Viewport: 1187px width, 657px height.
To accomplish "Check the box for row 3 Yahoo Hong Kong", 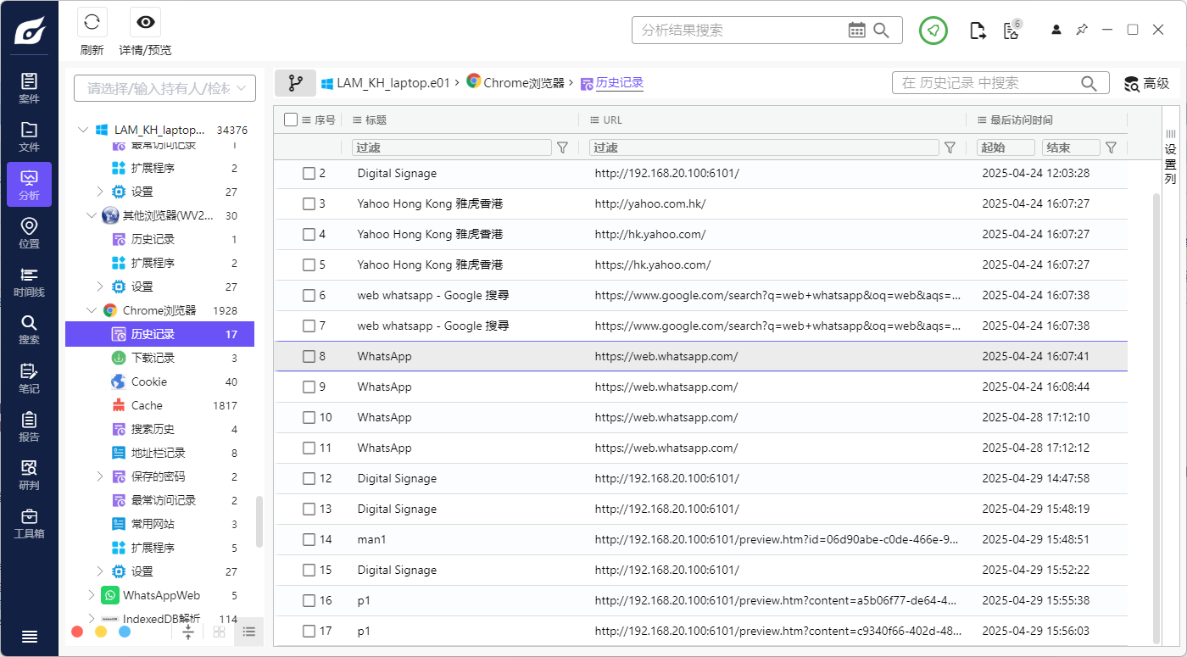I will [309, 203].
